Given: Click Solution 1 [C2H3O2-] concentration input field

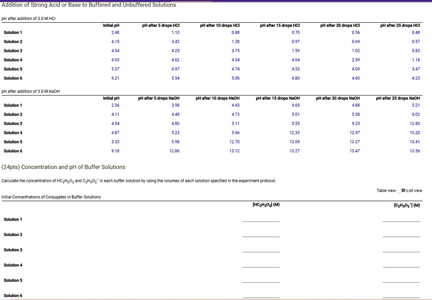Looking at the screenshot, I should [401, 219].
